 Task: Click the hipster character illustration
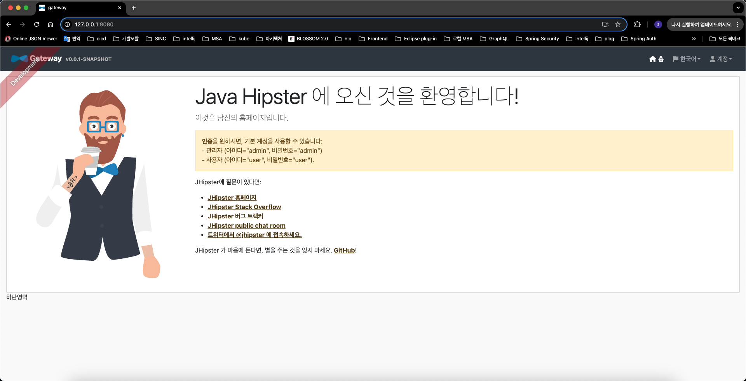[98, 184]
